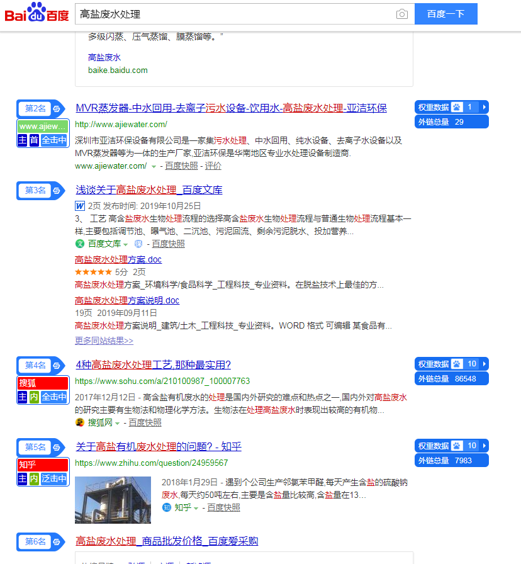521x564 pixels.
Task: Click the 第4名 rank badge
Action: coord(35,366)
